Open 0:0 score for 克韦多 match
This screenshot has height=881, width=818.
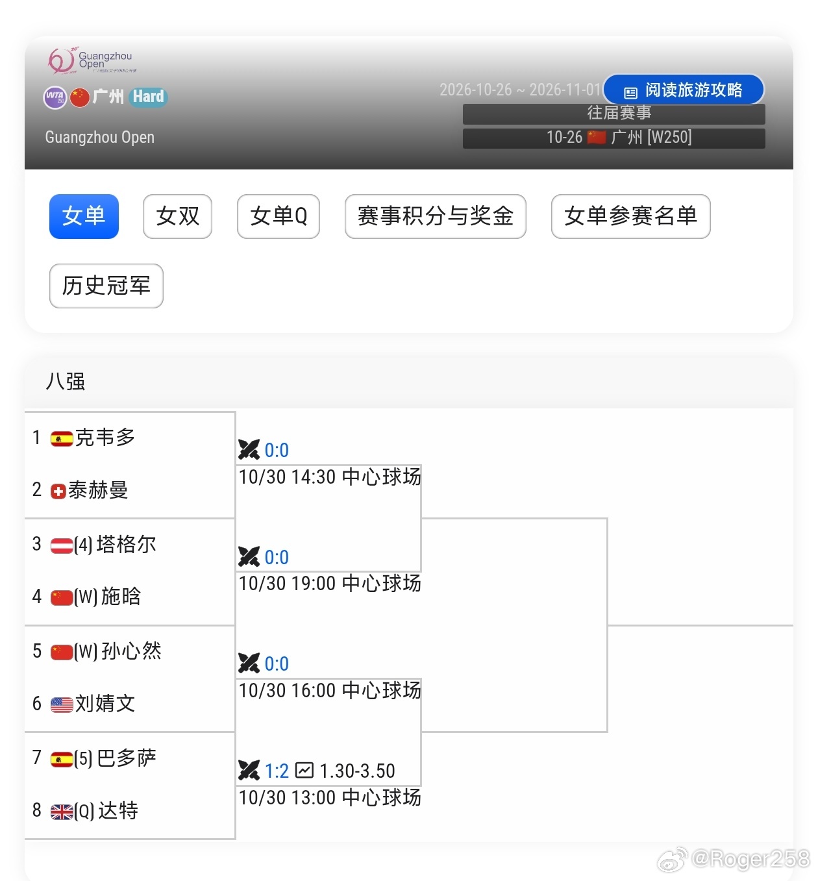(277, 450)
